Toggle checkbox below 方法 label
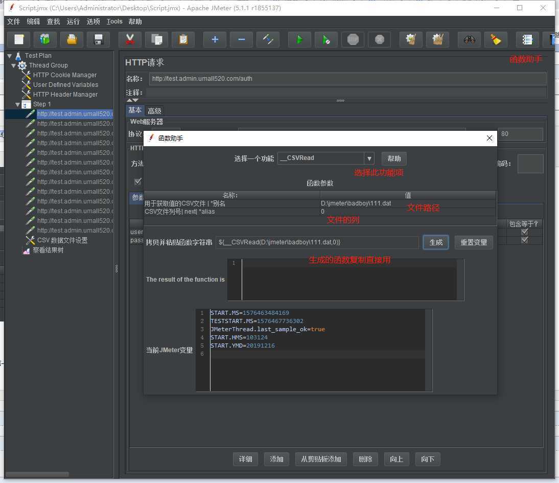The width and height of the screenshot is (559, 483). [137, 181]
